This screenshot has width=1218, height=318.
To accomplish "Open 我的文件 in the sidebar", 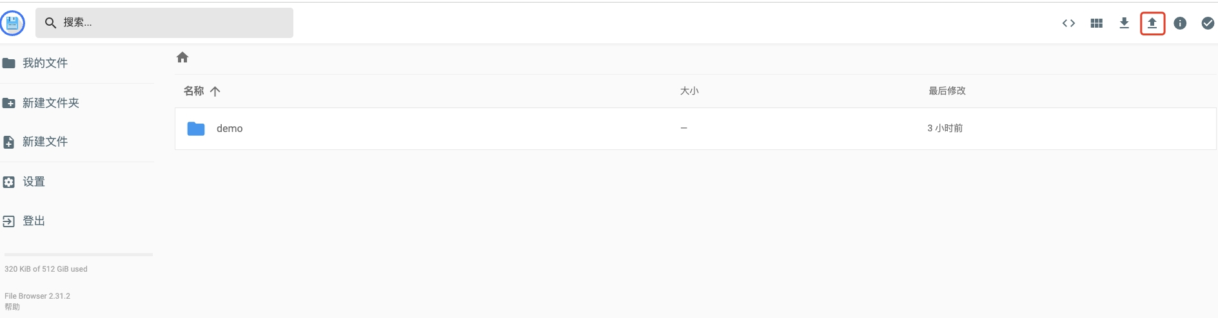I will pos(45,63).
